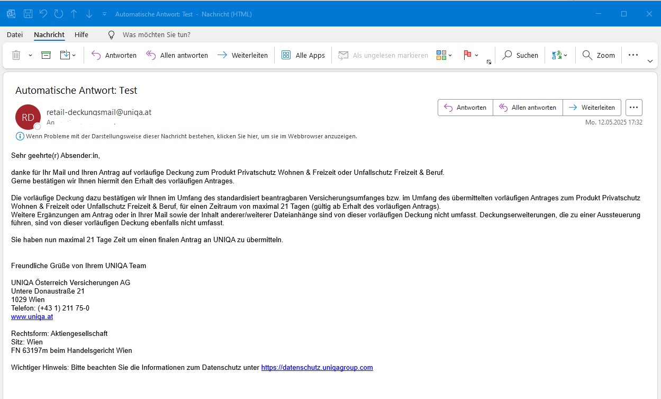Open the Hilfe ribbon tab
The height and width of the screenshot is (399, 661).
click(x=82, y=34)
